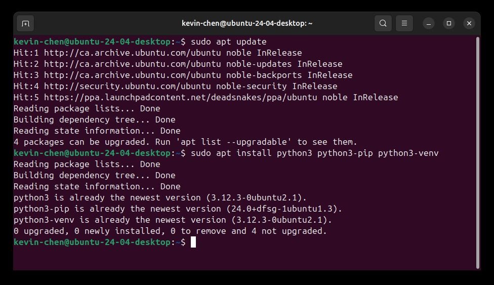Click the window title kevin-chen@ubuntu-24-04-desktop

(x=247, y=23)
